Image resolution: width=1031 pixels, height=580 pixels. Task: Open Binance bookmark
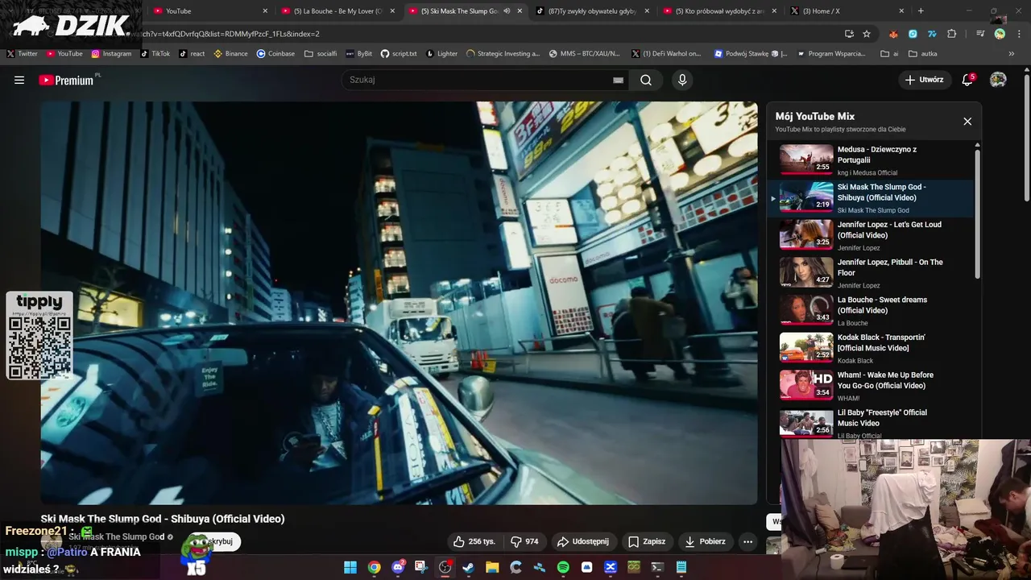coord(230,54)
